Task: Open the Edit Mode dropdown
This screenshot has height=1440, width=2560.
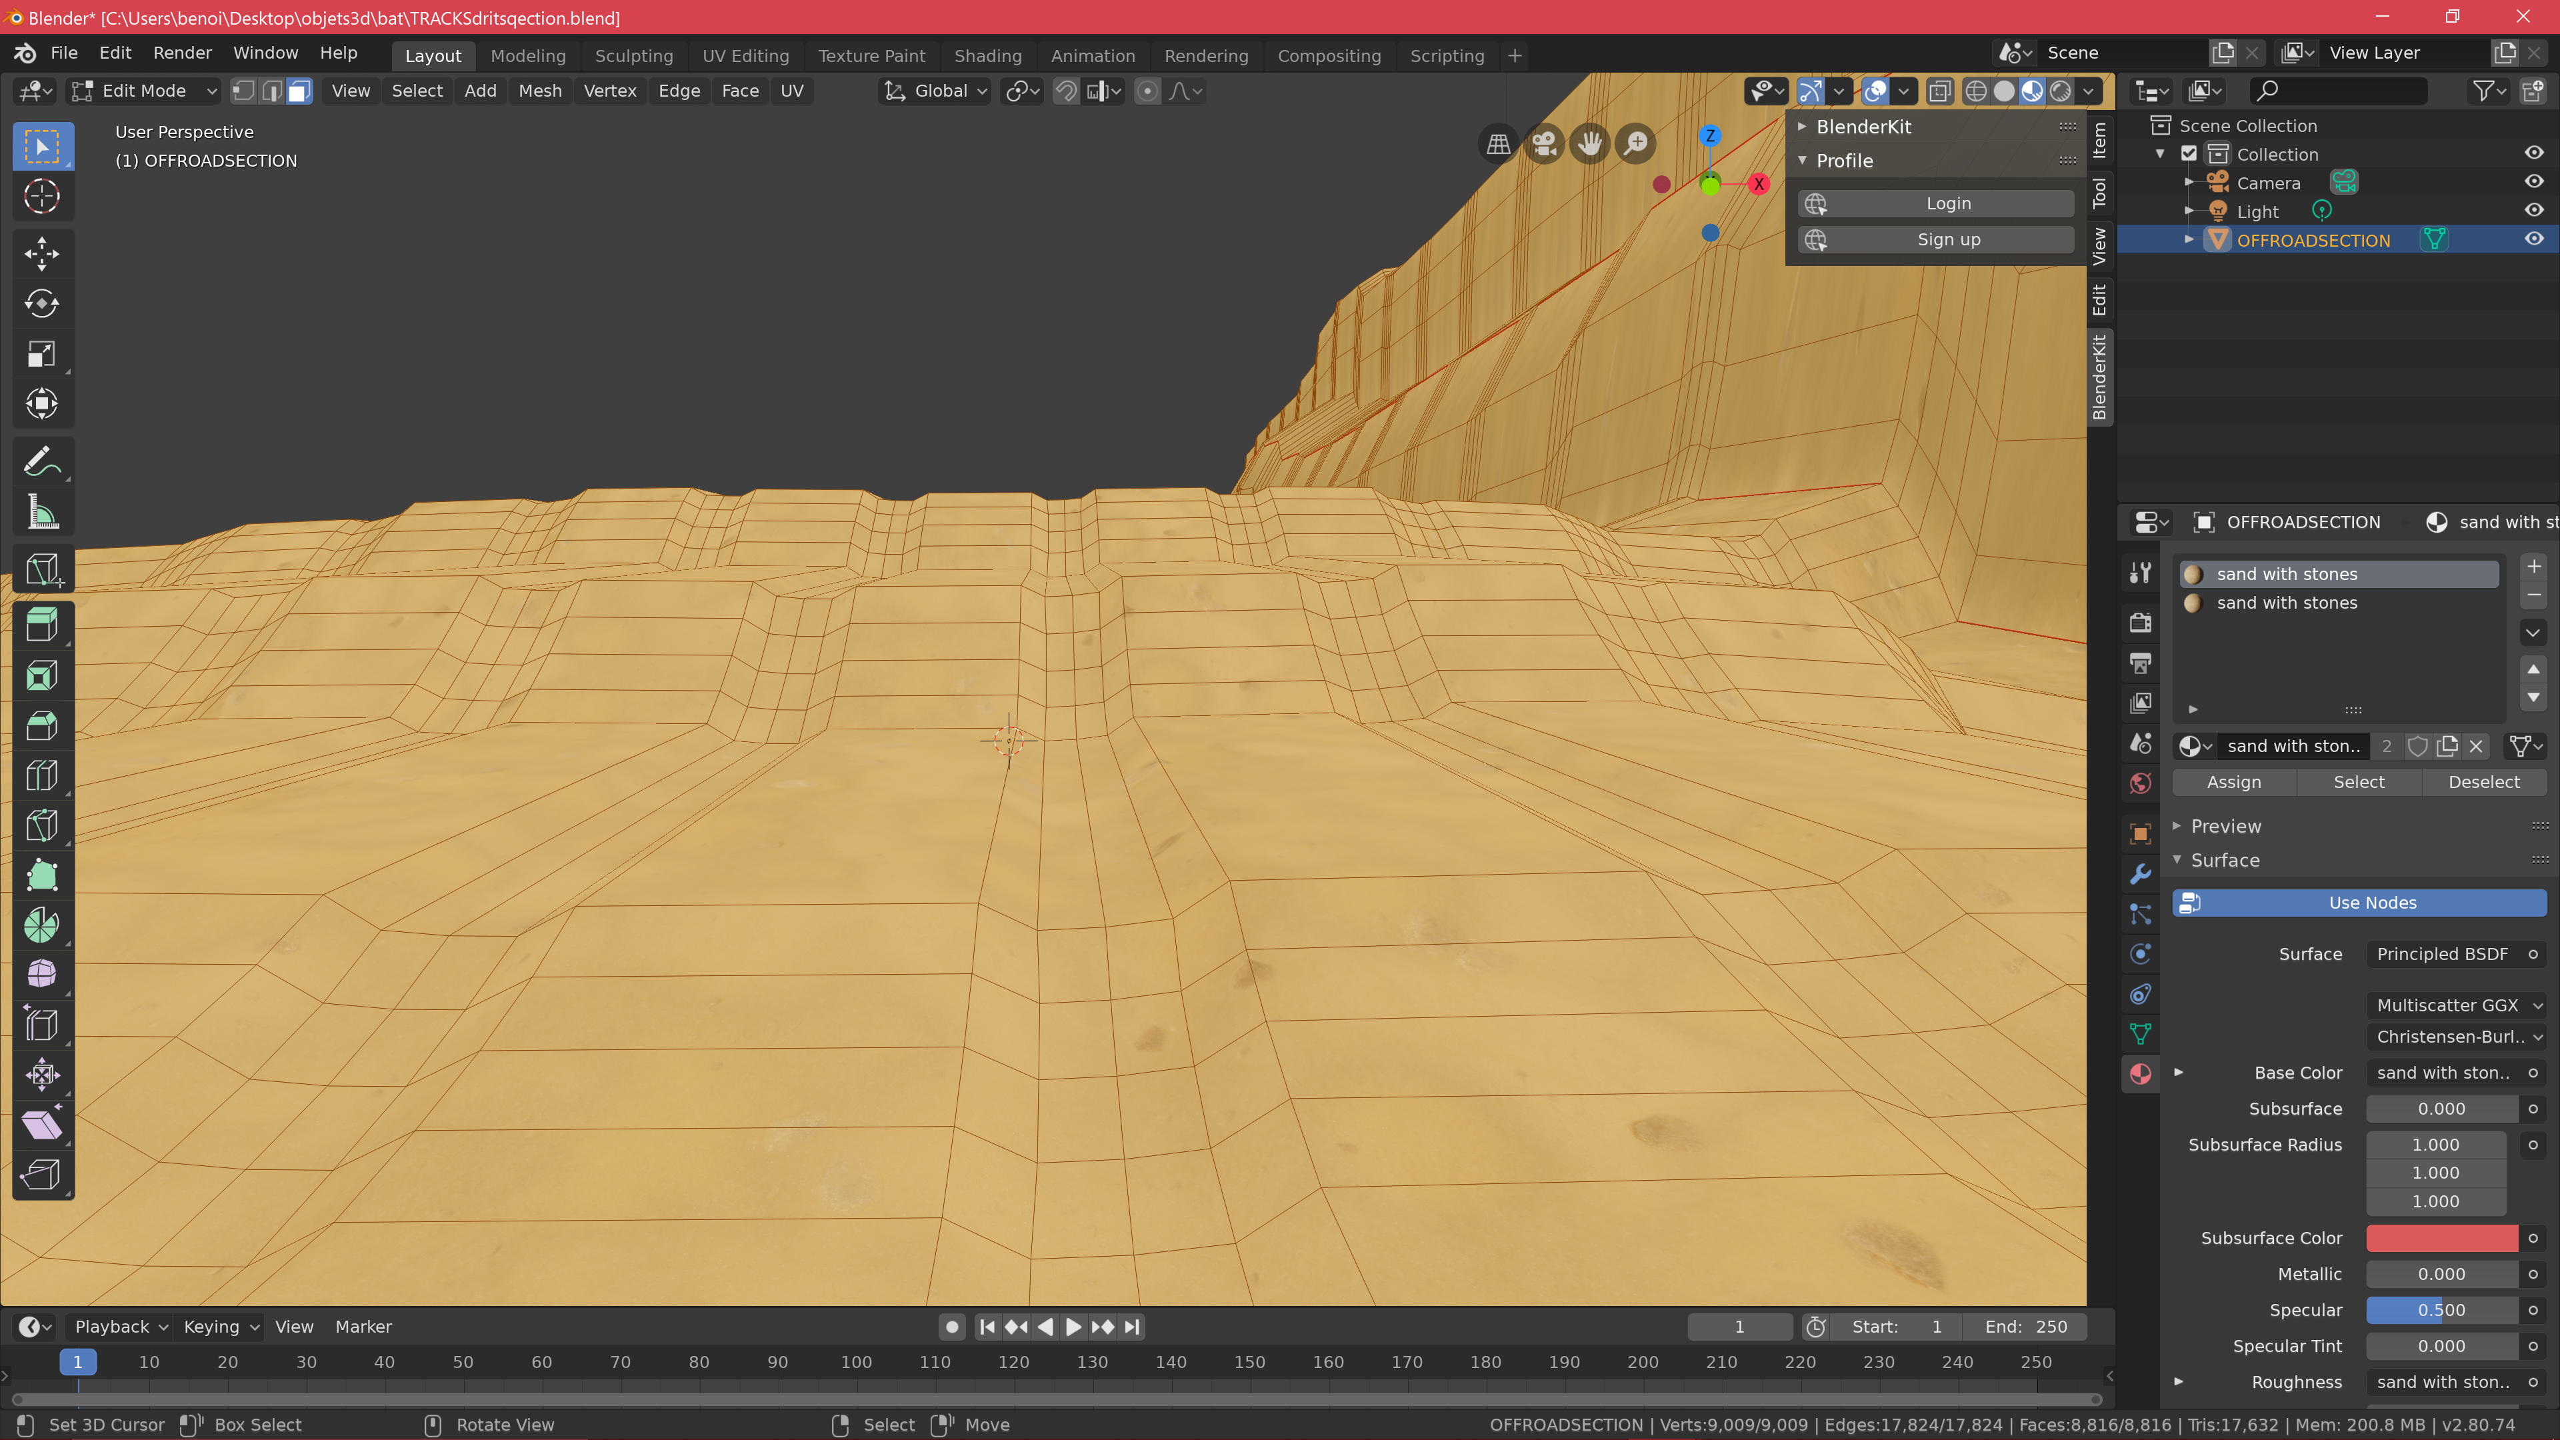Action: click(x=144, y=91)
